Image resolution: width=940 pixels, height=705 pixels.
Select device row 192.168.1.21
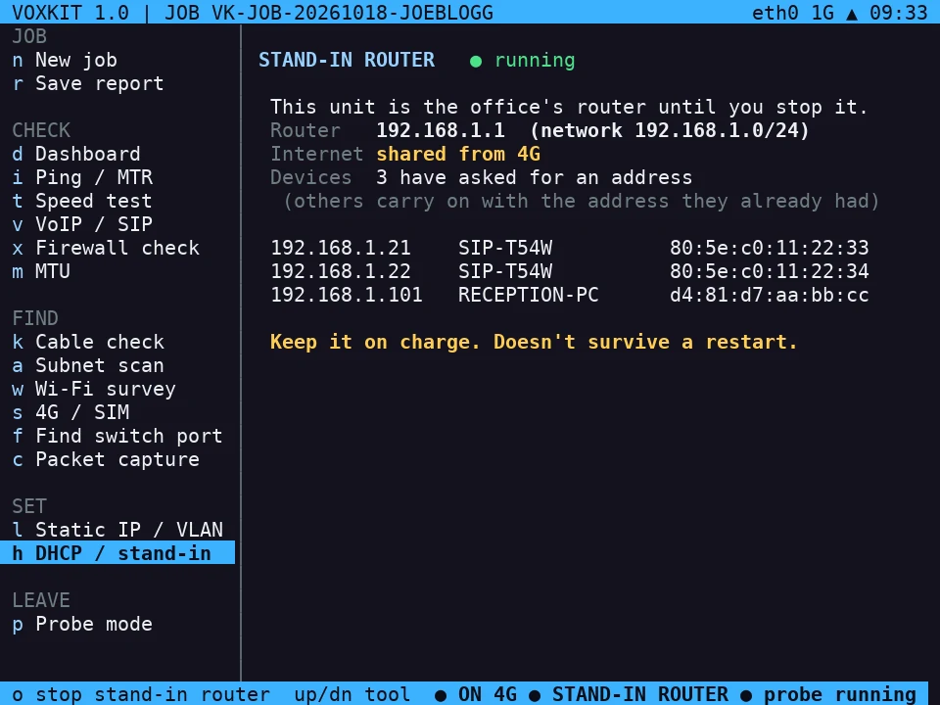(570, 248)
